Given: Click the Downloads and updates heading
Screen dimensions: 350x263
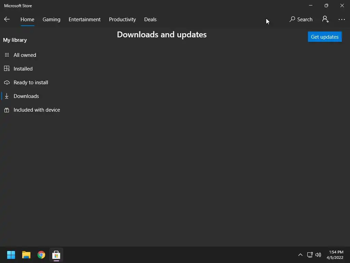Looking at the screenshot, I should click(x=162, y=35).
